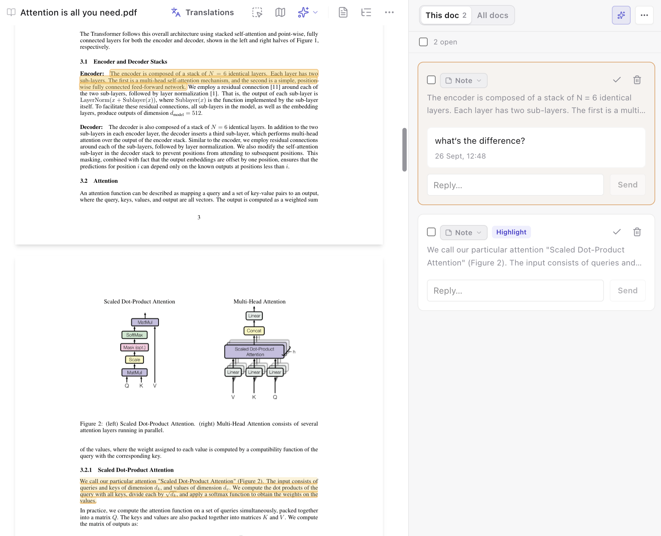
Task: Click the AI sparkle icon in the document toolbar
Action: tap(303, 13)
